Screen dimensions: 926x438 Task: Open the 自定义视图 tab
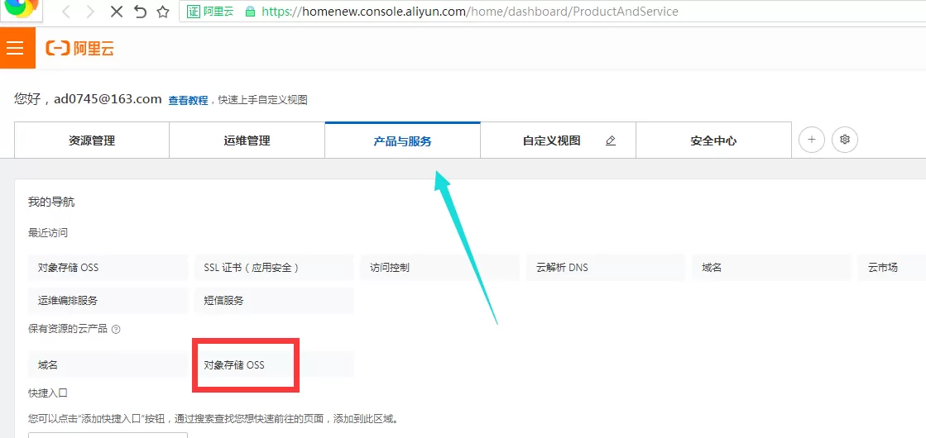tap(558, 140)
